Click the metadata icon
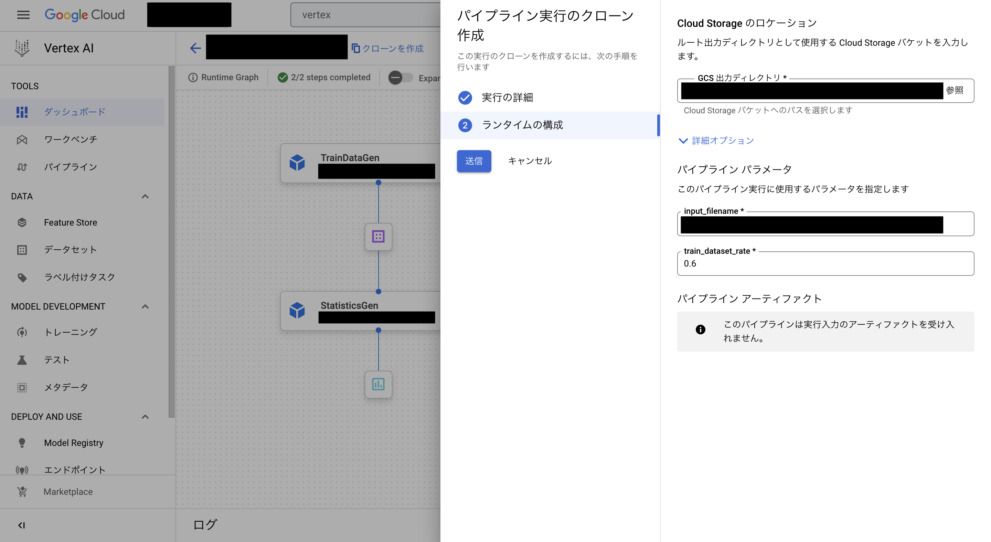This screenshot has width=991, height=542. pos(22,387)
